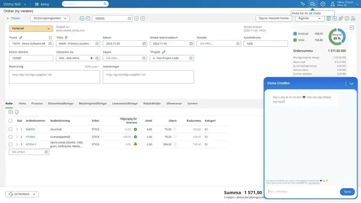Switch to the Moms tab
Image resolution: width=361 pixels, height=203 pixels.
tap(22, 103)
